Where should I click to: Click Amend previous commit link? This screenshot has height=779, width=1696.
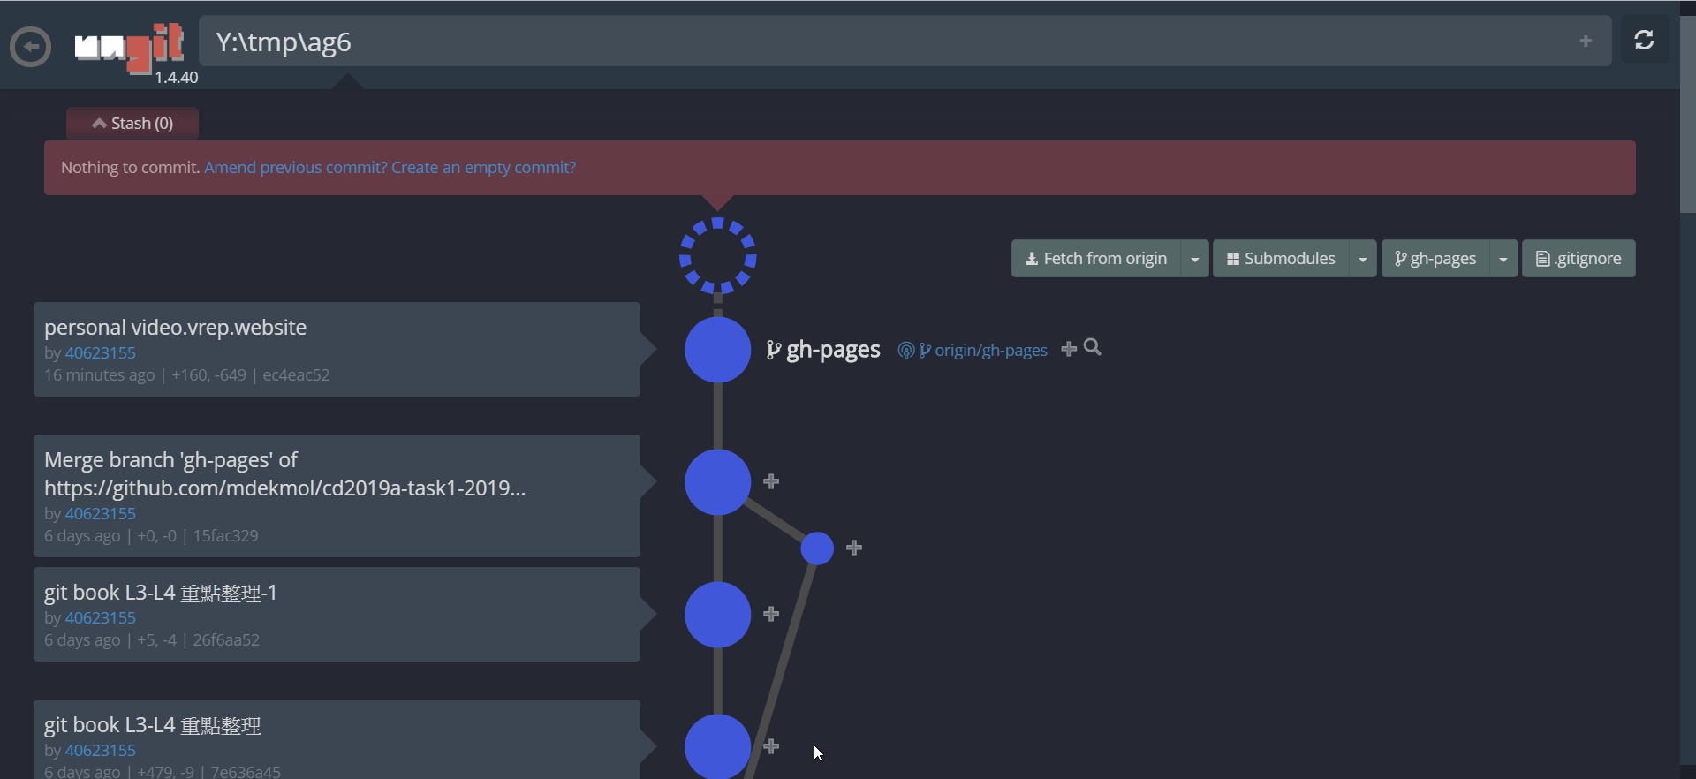(295, 168)
